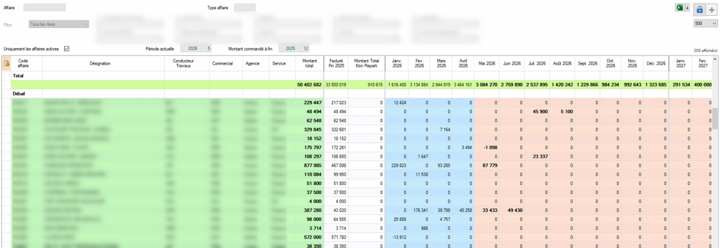The height and width of the screenshot is (248, 720).
Task: Export the table with the Excel icon
Action: 679,8
